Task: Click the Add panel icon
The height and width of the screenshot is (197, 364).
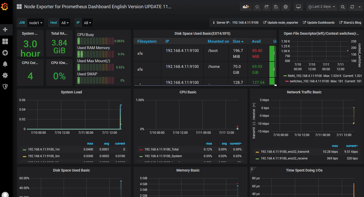Action: pos(246,7)
